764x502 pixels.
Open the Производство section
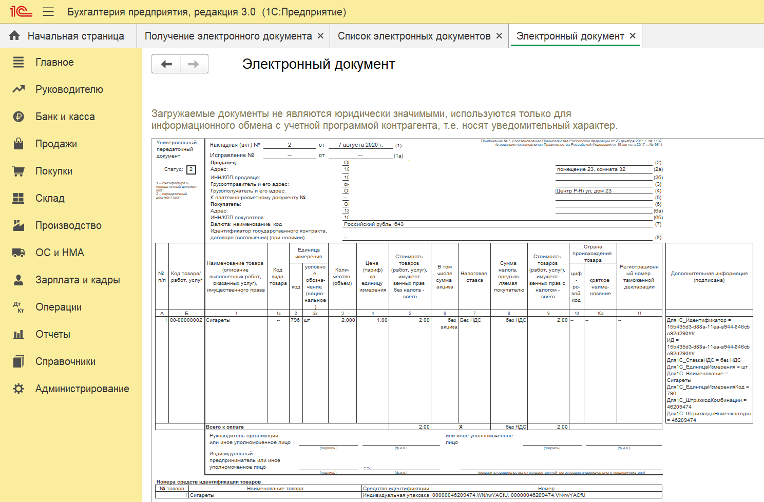pyautogui.click(x=68, y=225)
